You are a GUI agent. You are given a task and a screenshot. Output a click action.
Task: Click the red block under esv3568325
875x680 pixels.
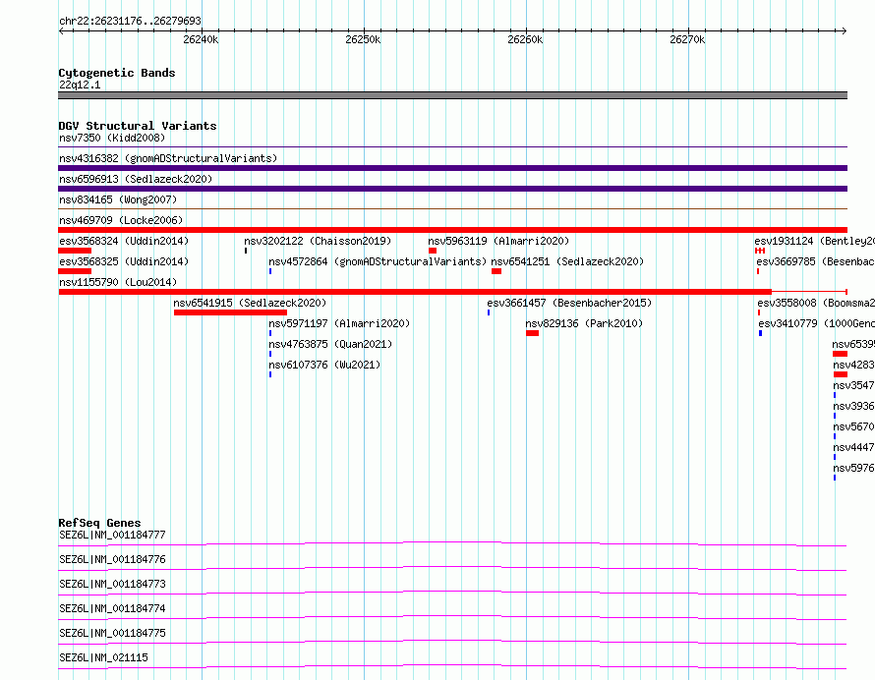[75, 271]
